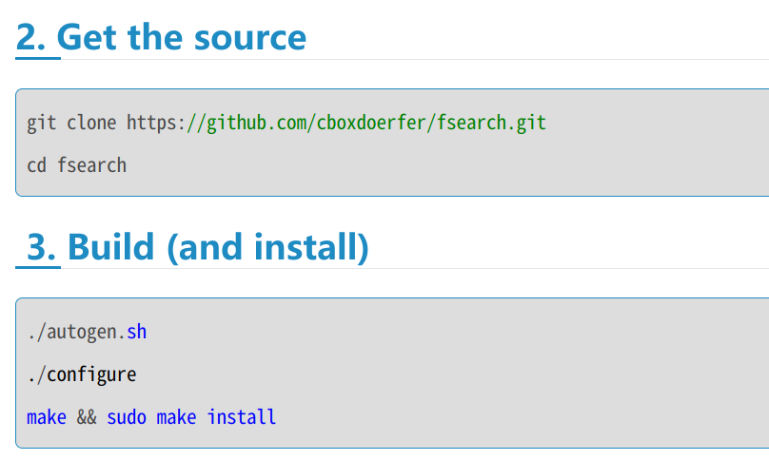
Task: Click "fsearch.git" at the URL's end
Action: 492,123
